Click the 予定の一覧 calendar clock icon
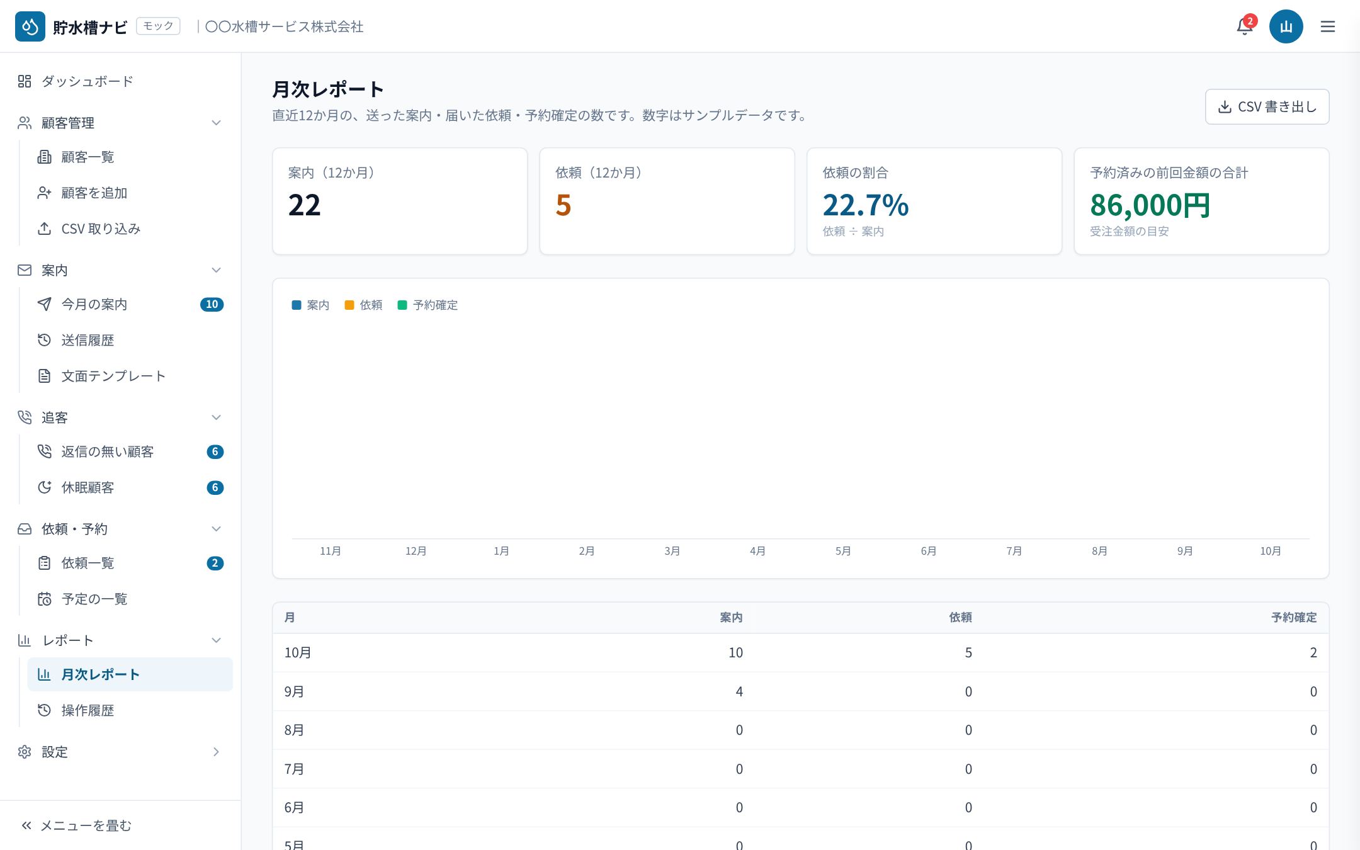Image resolution: width=1360 pixels, height=850 pixels. (x=44, y=599)
